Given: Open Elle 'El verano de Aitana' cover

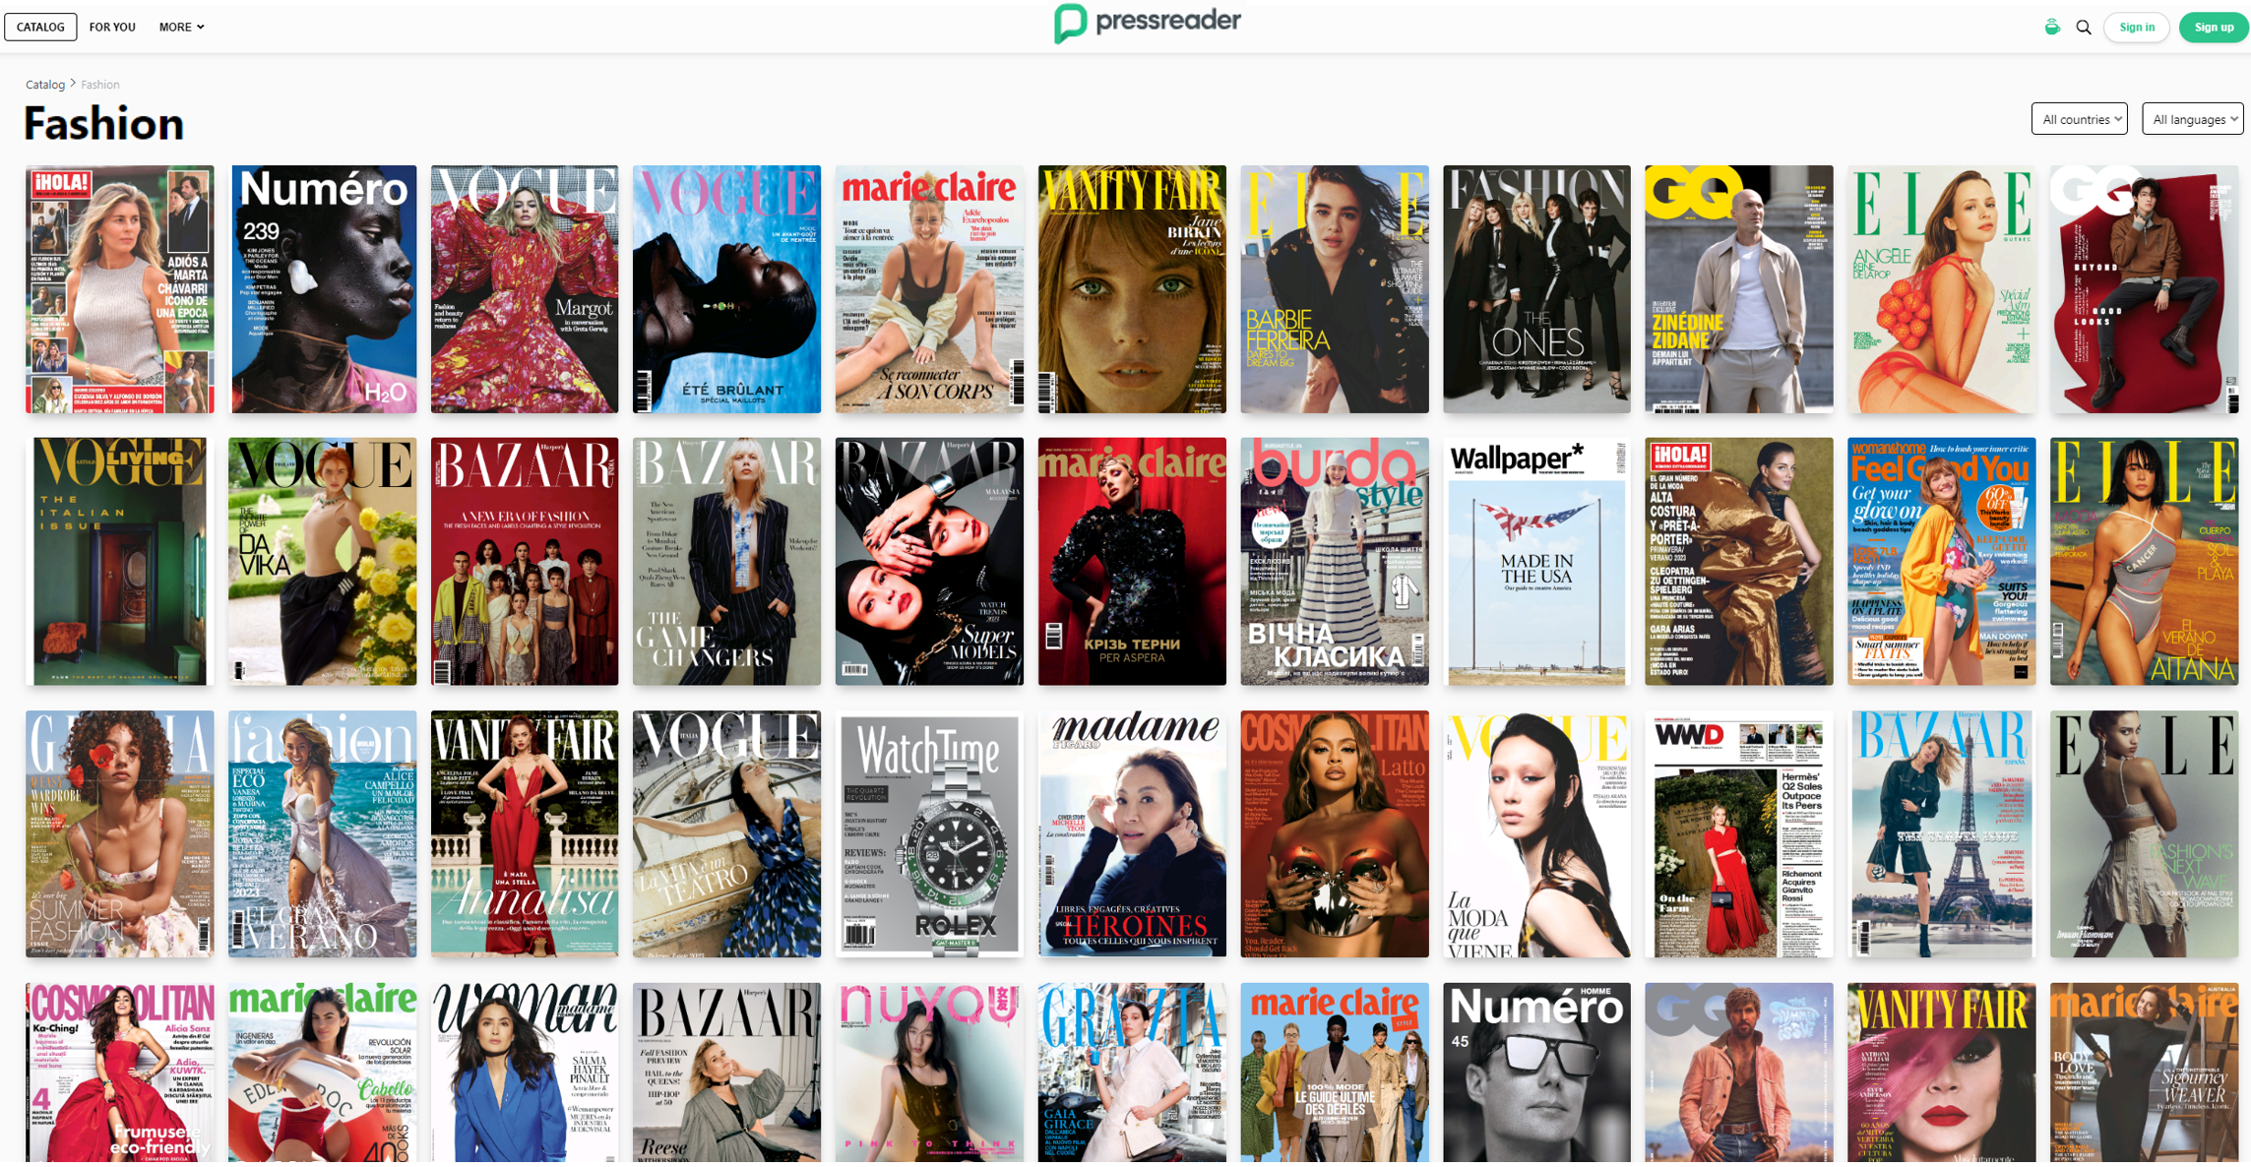Looking at the screenshot, I should coord(2144,562).
